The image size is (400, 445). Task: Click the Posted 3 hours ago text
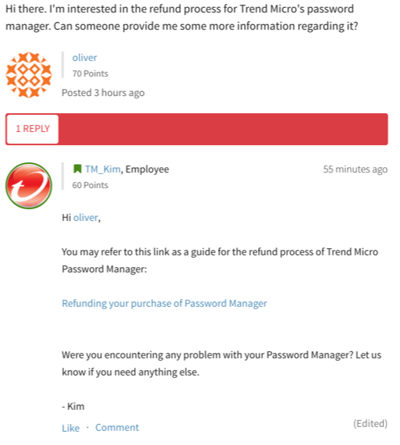coord(103,93)
